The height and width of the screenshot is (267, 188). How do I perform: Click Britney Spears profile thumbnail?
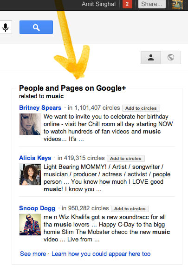coord(30,124)
